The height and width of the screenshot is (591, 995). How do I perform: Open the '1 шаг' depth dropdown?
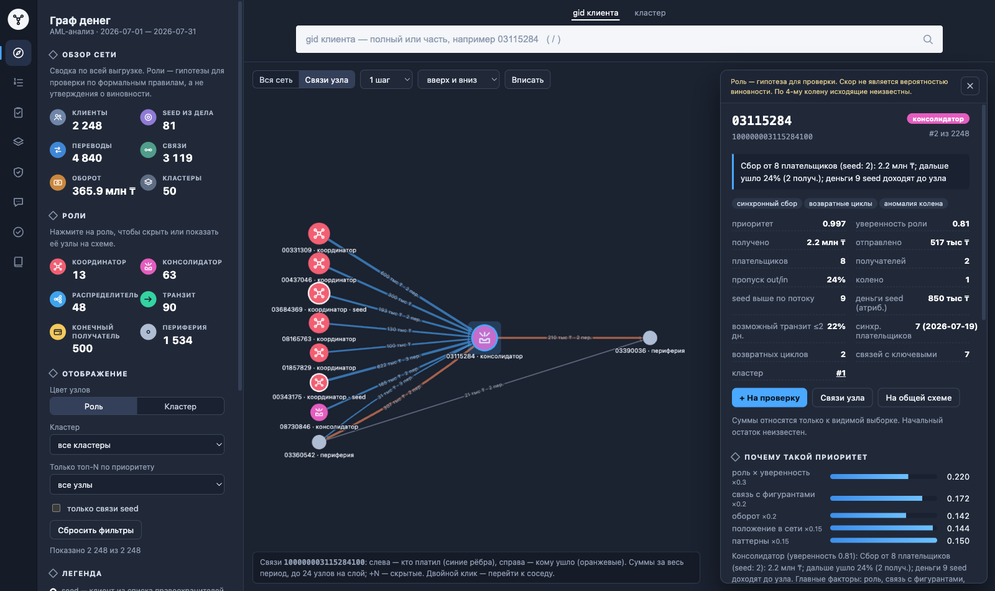tap(386, 80)
